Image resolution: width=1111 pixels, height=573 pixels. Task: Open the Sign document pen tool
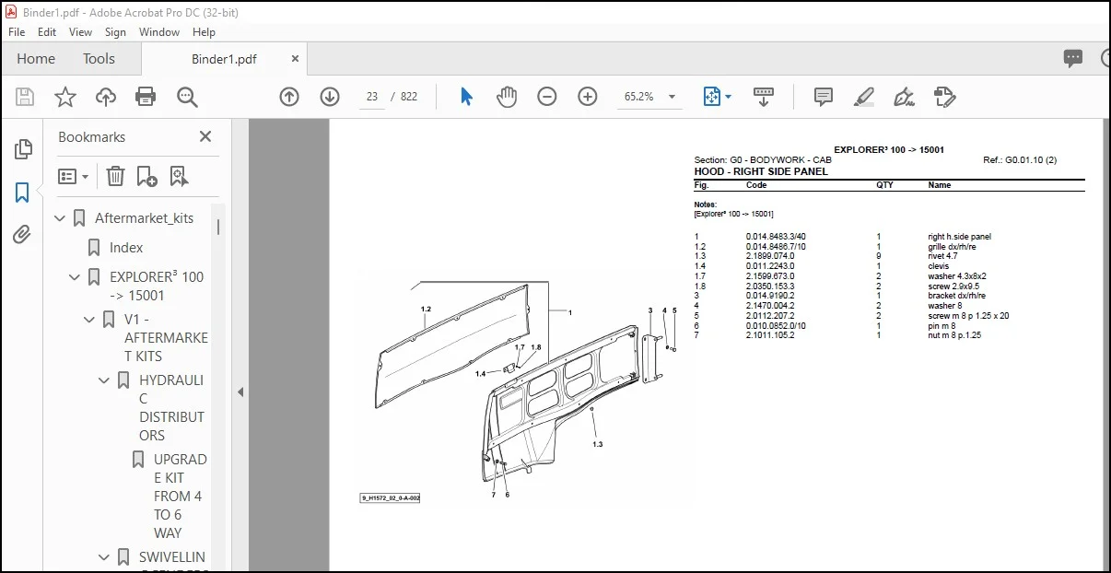point(904,97)
